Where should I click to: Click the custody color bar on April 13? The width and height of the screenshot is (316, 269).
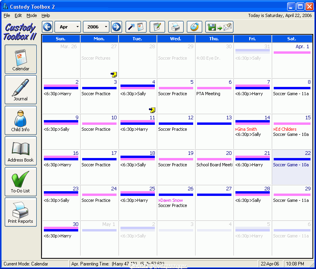click(214, 124)
